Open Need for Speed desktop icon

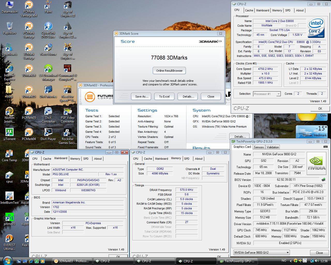pyautogui.click(x=67, y=94)
